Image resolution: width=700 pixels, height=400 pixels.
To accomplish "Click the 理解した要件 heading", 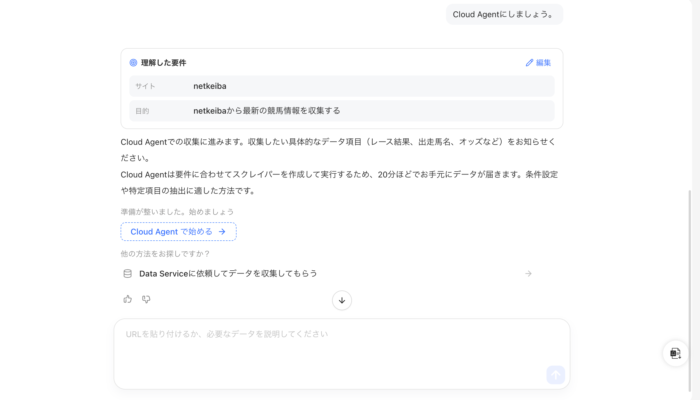I will click(164, 63).
